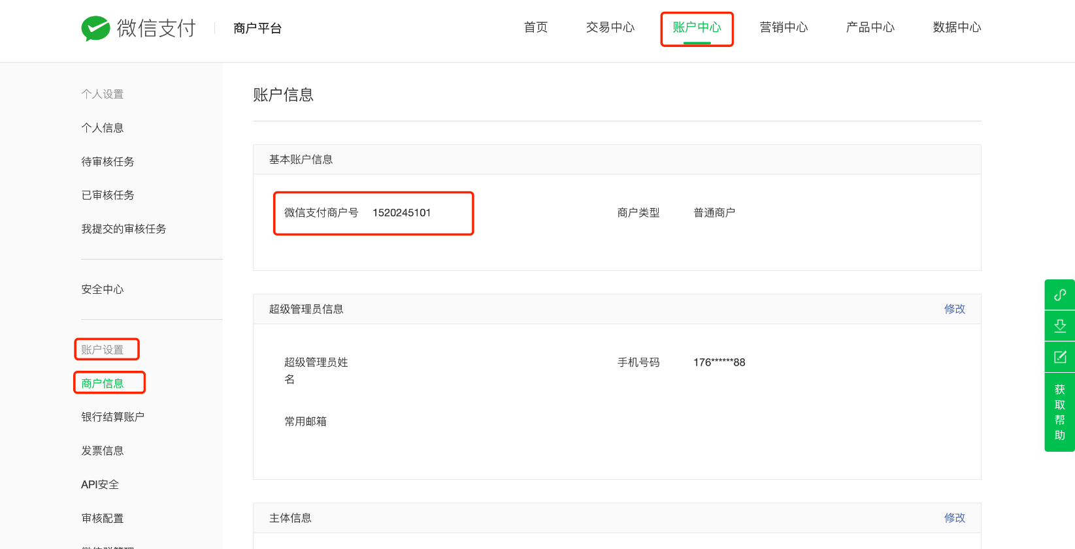The height and width of the screenshot is (549, 1075).
Task: Click the edit feedback icon in floating sidebar
Action: coord(1059,357)
